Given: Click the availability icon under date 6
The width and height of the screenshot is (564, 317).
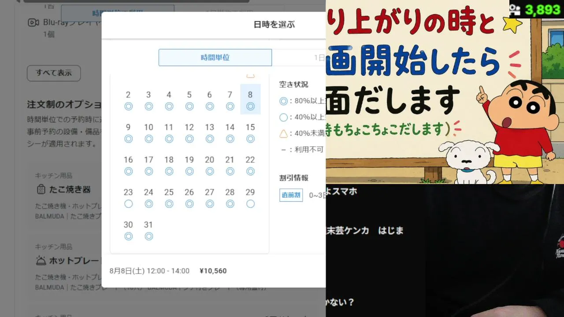Looking at the screenshot, I should [x=210, y=106].
